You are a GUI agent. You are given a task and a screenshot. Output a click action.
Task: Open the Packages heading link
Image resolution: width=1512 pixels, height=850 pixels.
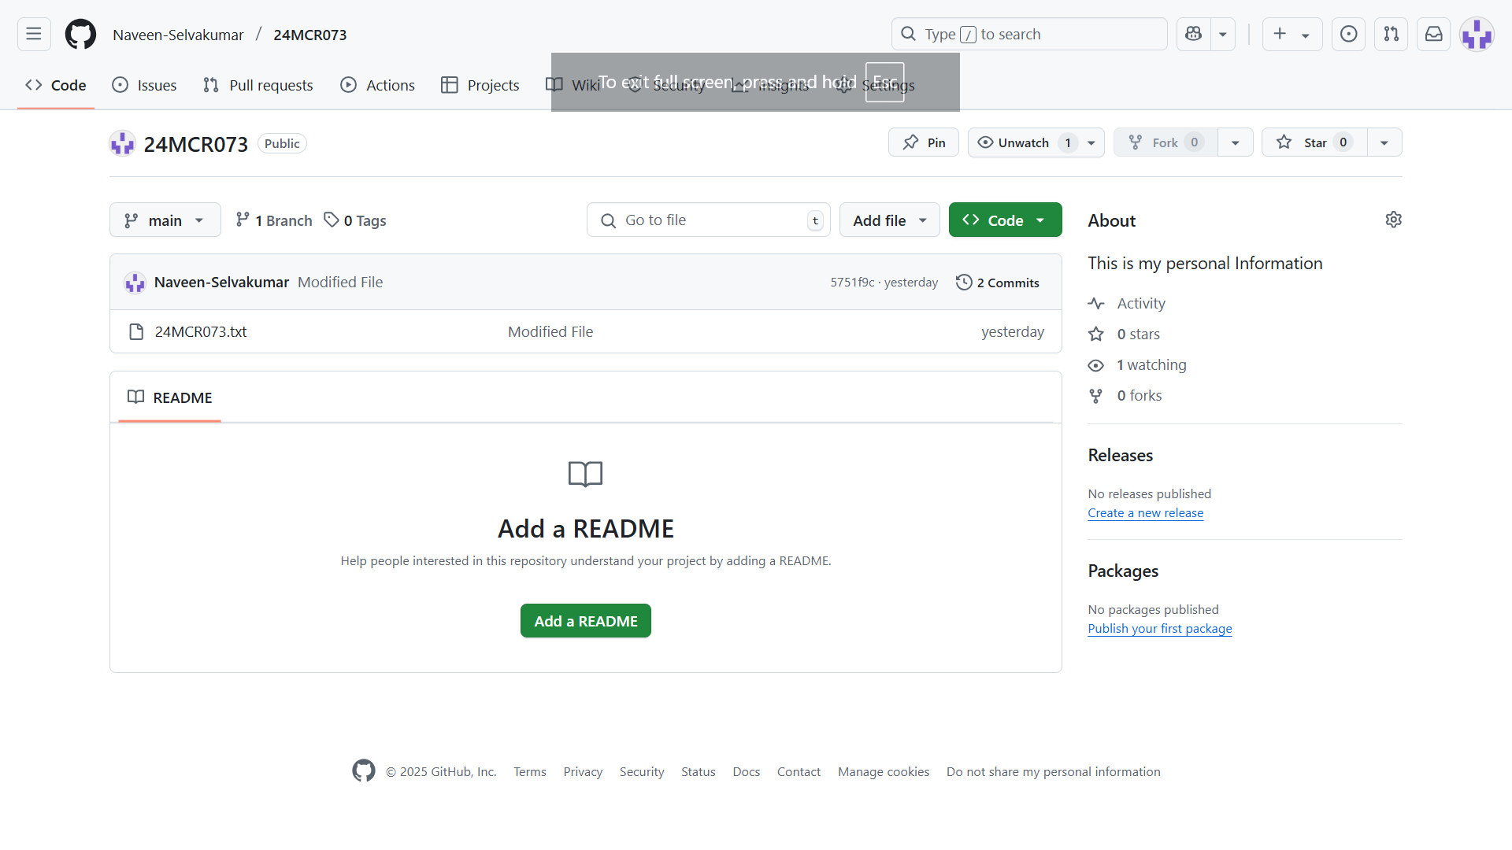click(x=1123, y=571)
